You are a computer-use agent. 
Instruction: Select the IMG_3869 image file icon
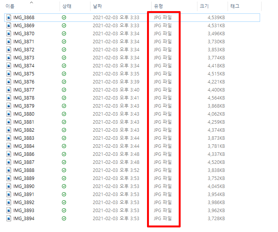[x=9, y=25]
